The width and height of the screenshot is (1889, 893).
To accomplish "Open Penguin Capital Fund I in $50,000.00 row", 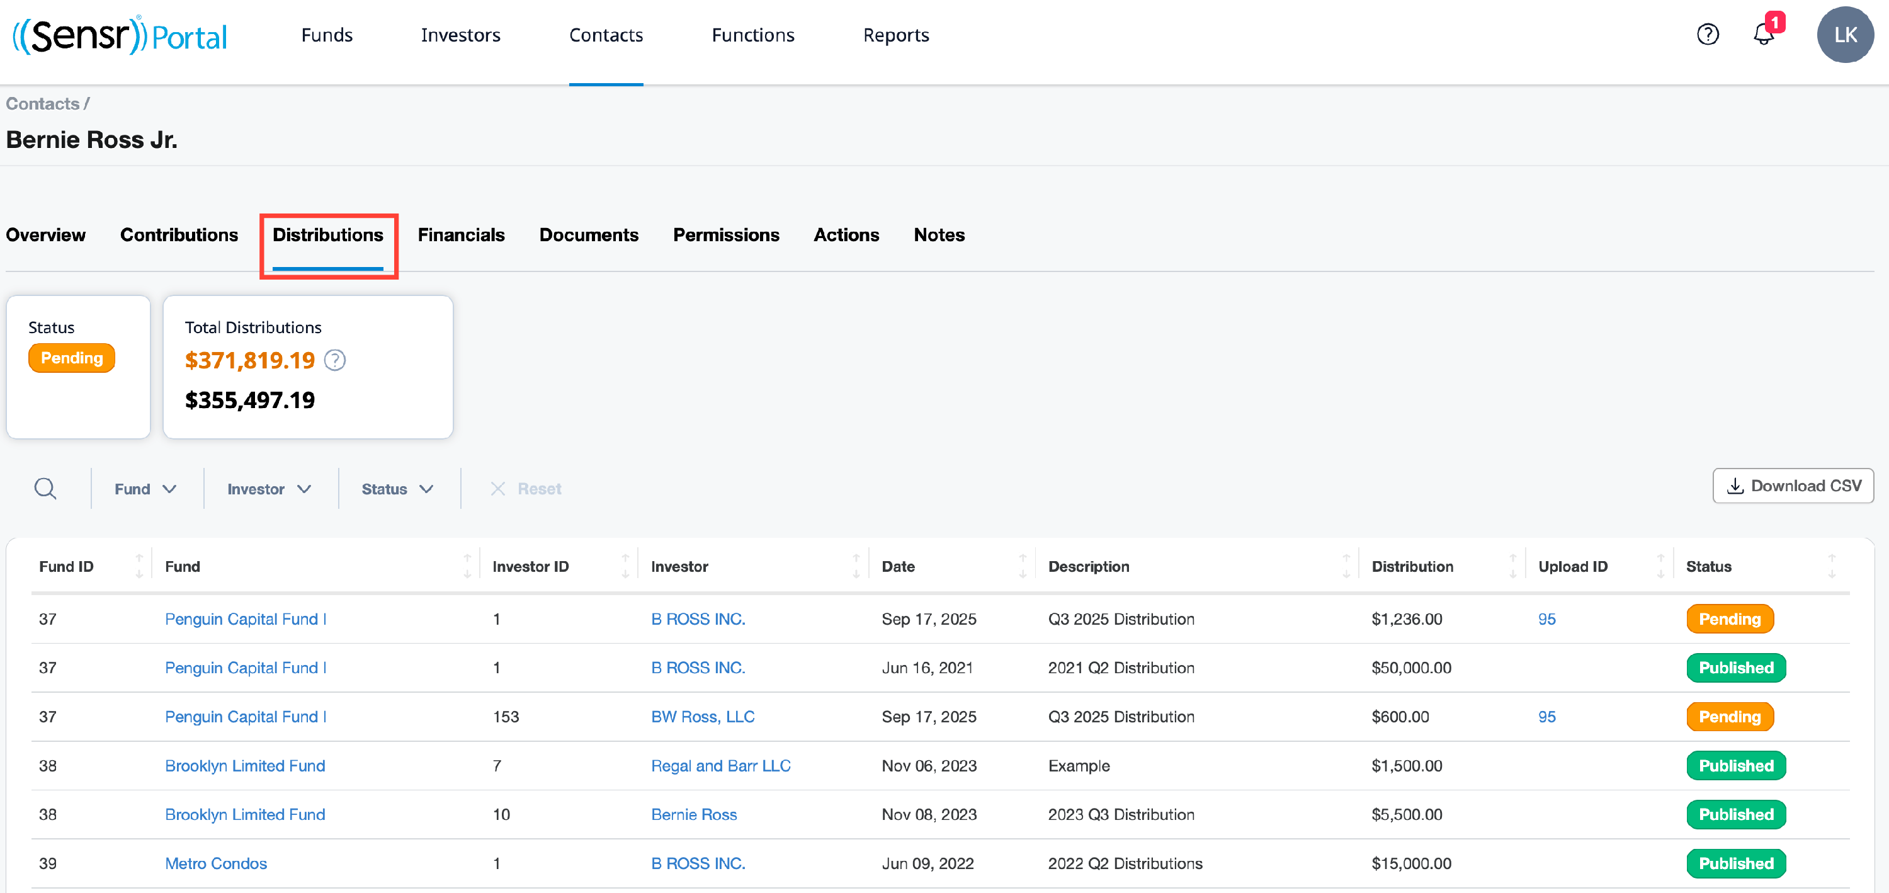I will (x=246, y=668).
